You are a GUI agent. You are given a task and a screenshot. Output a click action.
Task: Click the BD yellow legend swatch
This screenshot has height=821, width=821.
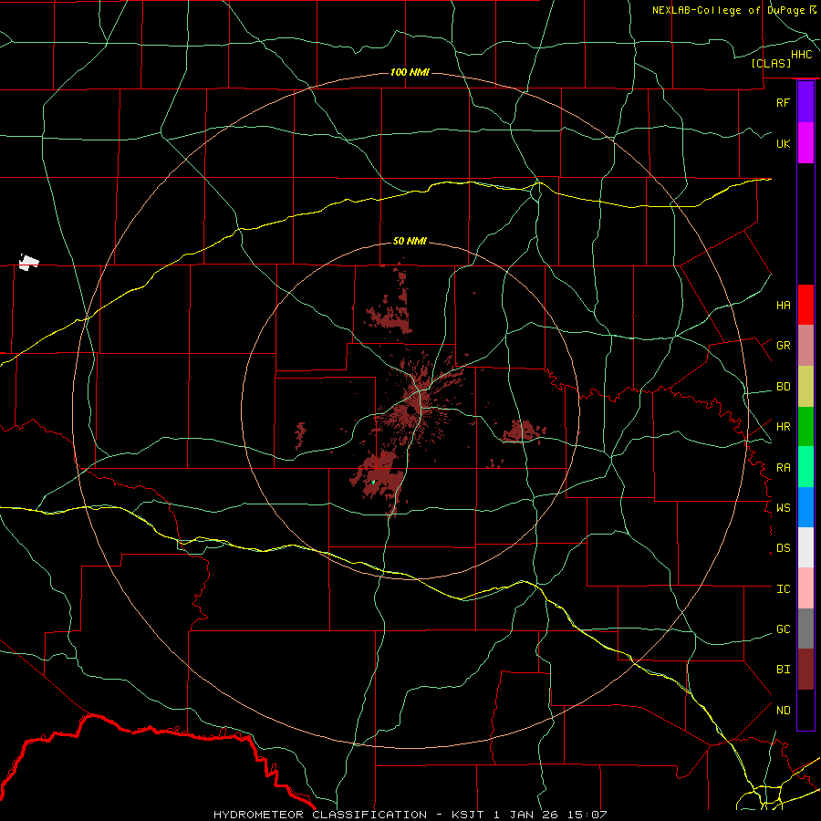click(x=805, y=386)
